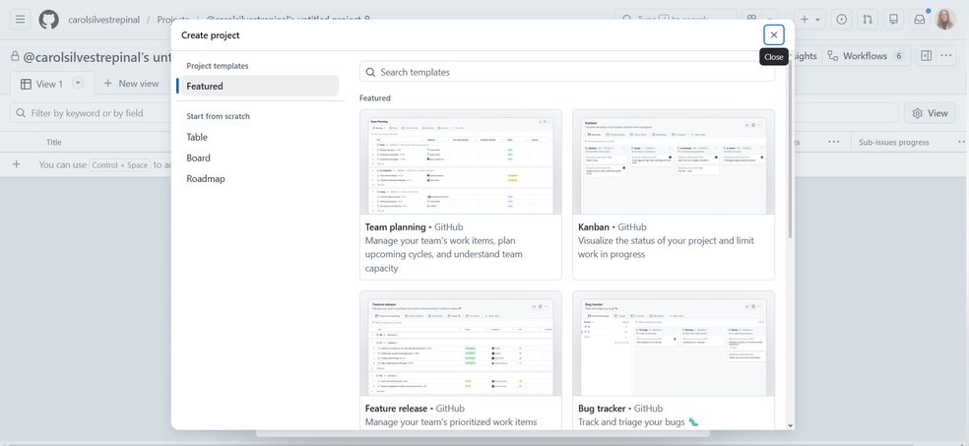
Task: Focus the Search templates field
Action: click(566, 72)
